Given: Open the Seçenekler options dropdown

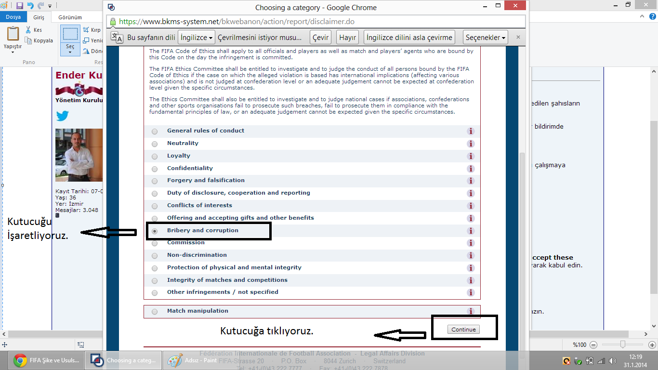Looking at the screenshot, I should [x=486, y=37].
